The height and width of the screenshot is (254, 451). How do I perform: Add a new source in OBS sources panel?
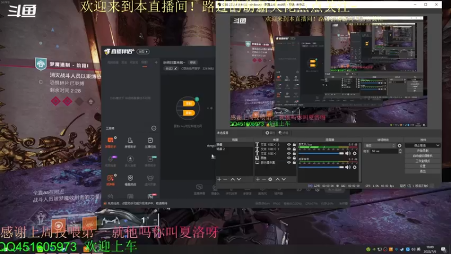pyautogui.click(x=258, y=179)
